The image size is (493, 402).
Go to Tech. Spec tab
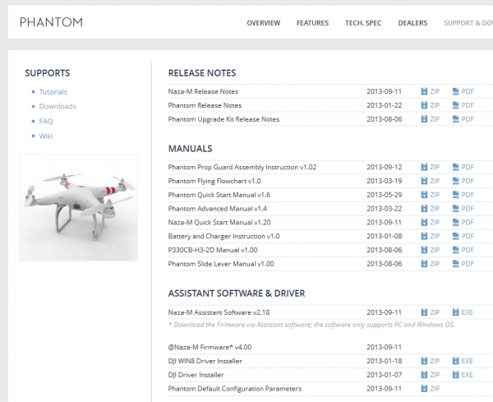[x=363, y=23]
